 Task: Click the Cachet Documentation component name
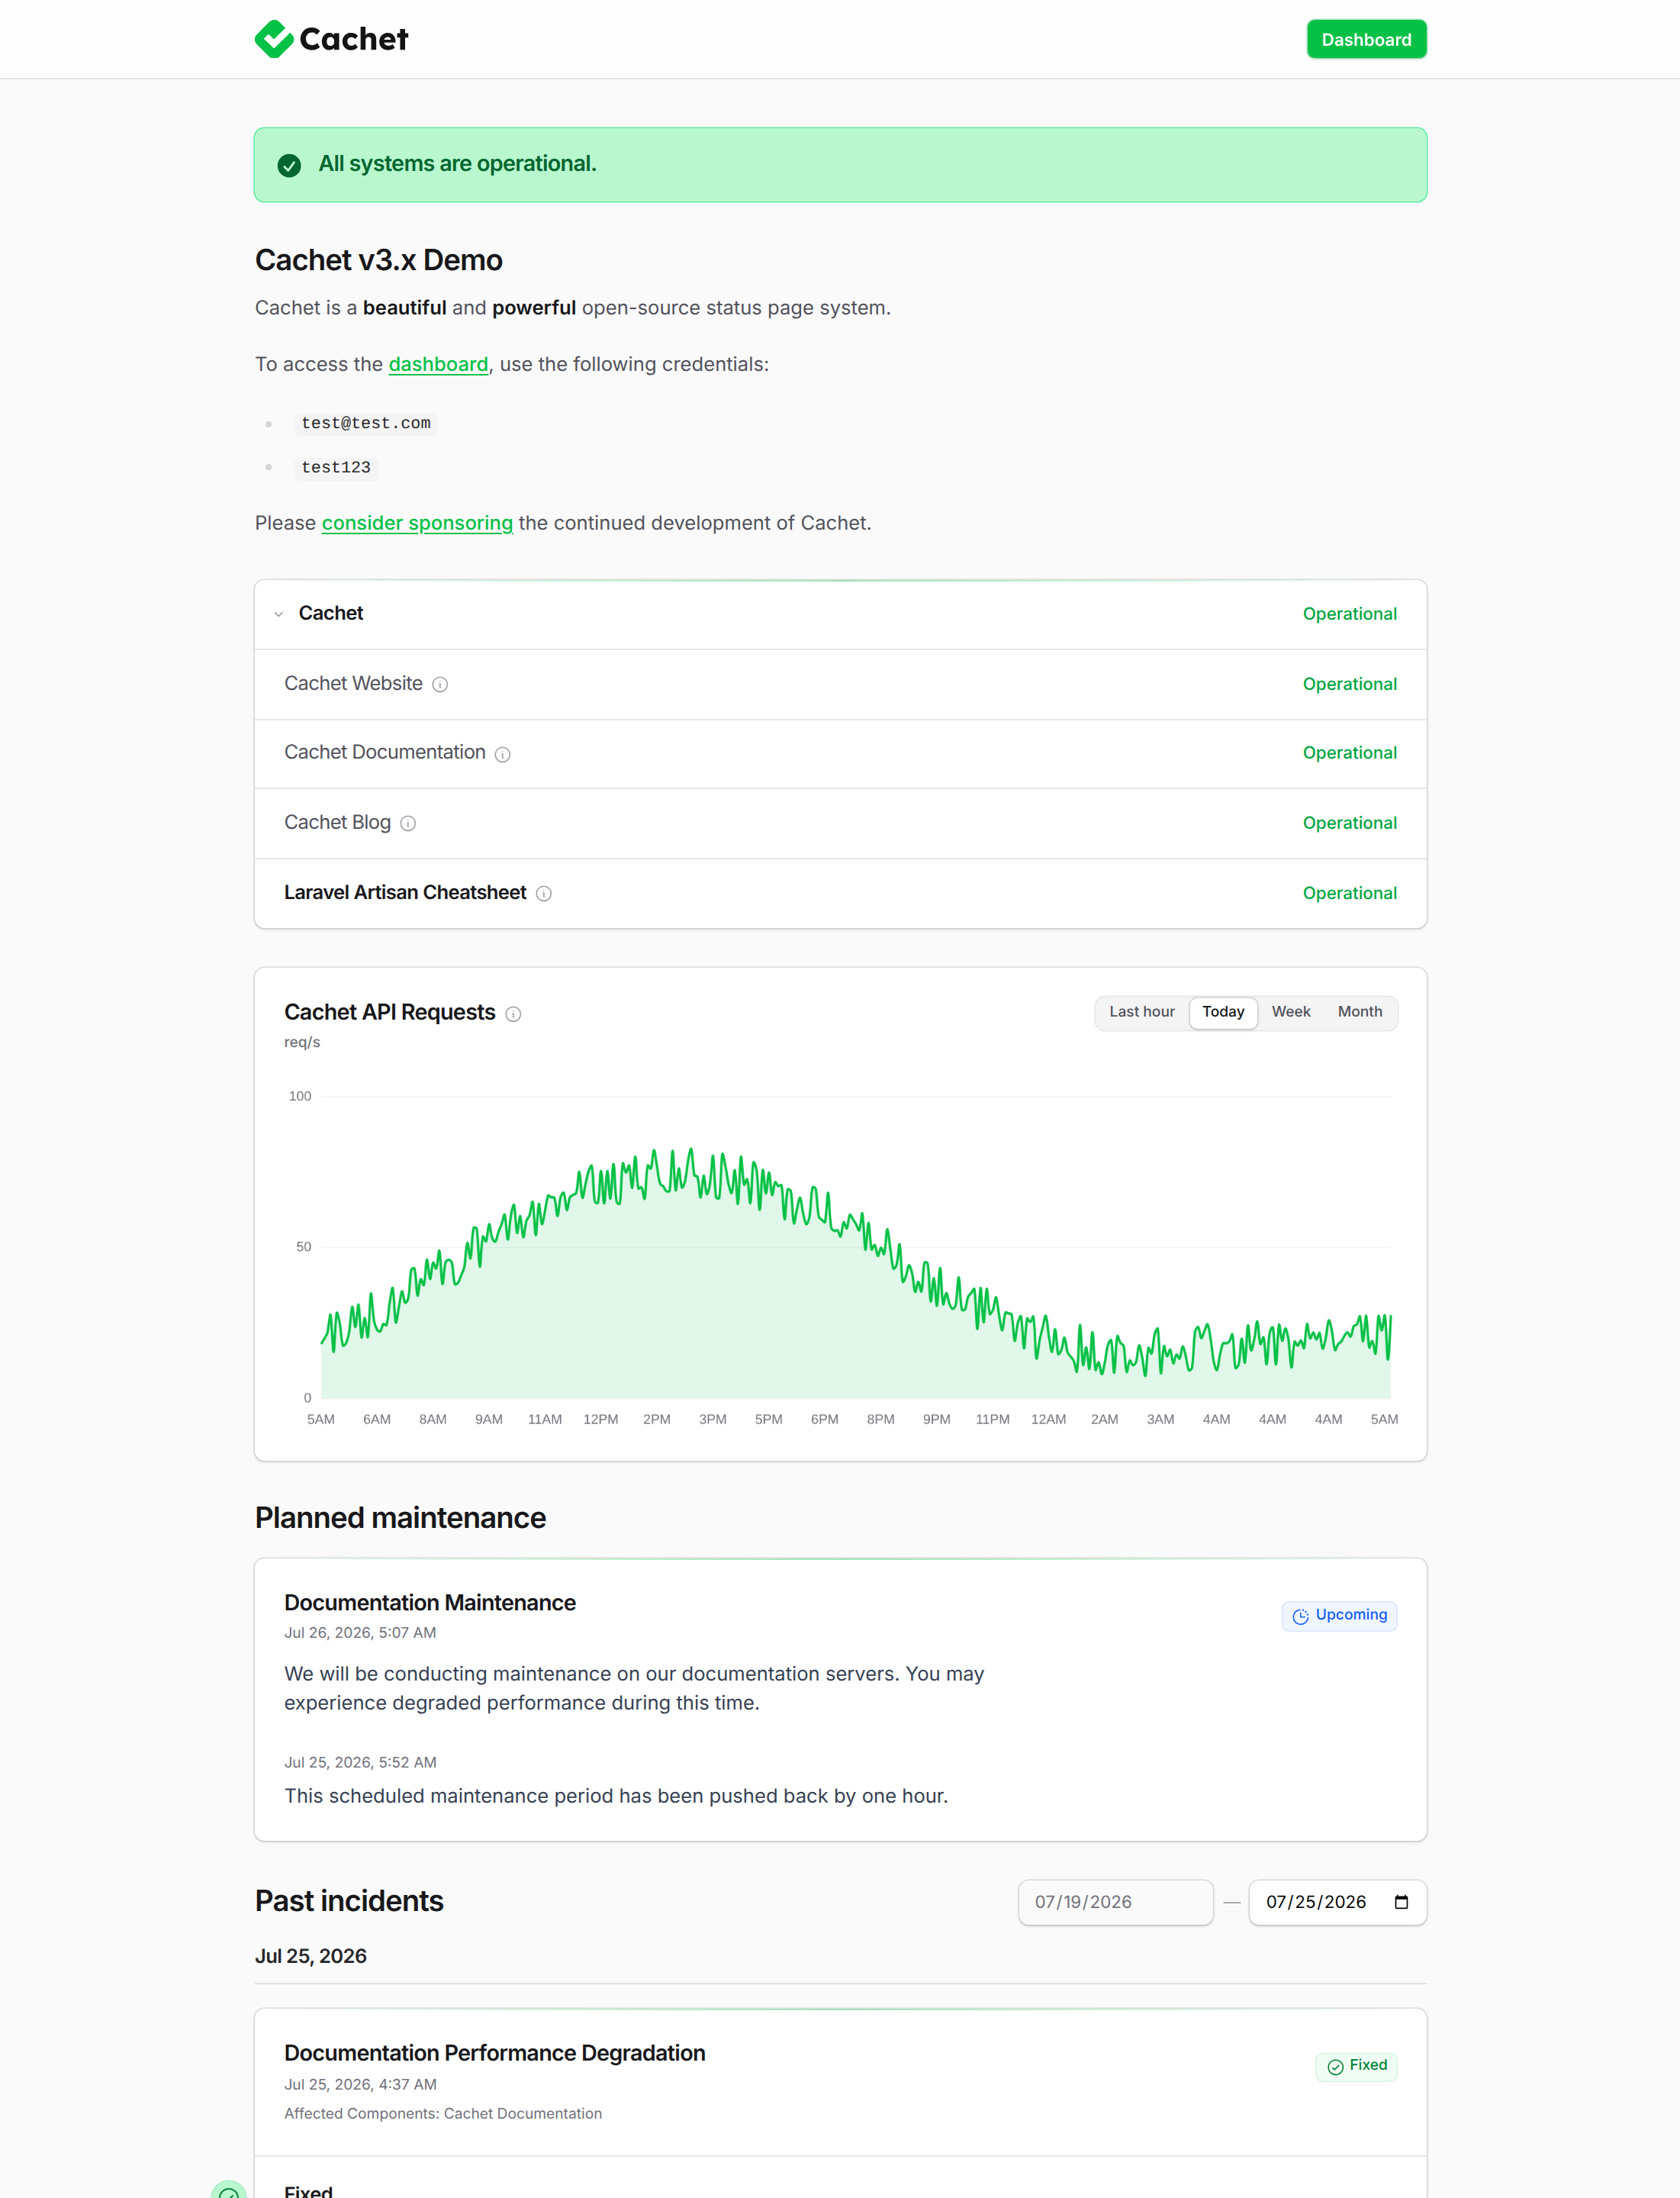385,753
